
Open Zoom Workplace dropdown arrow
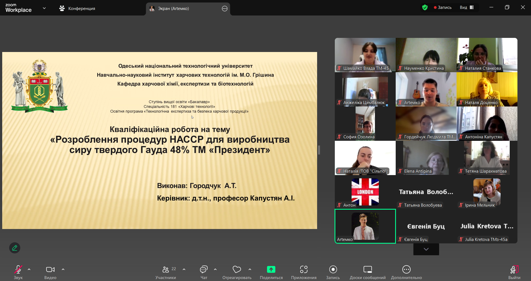[44, 8]
